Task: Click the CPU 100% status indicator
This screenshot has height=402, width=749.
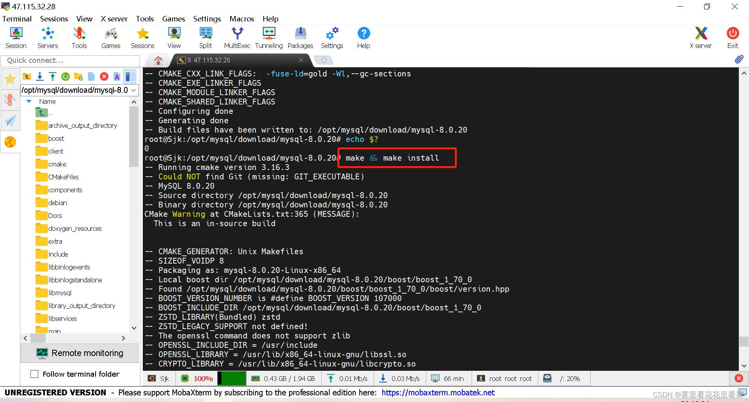Action: (x=197, y=379)
